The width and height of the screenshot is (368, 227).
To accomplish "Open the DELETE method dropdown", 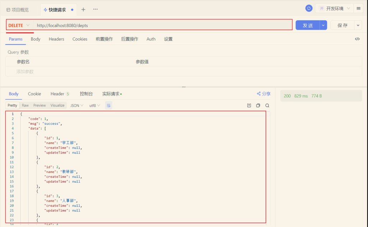I will 19,25.
